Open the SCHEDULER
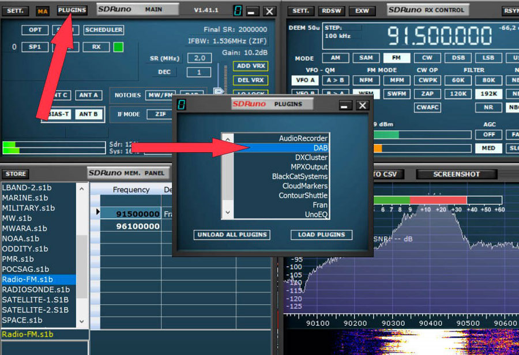Viewport: 519px width, 355px height. 104,30
